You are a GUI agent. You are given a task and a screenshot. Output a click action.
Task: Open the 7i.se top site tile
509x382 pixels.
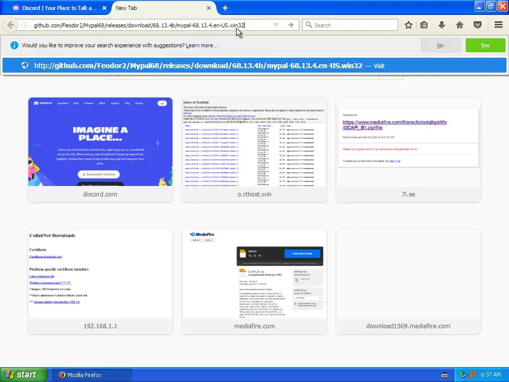tap(409, 150)
